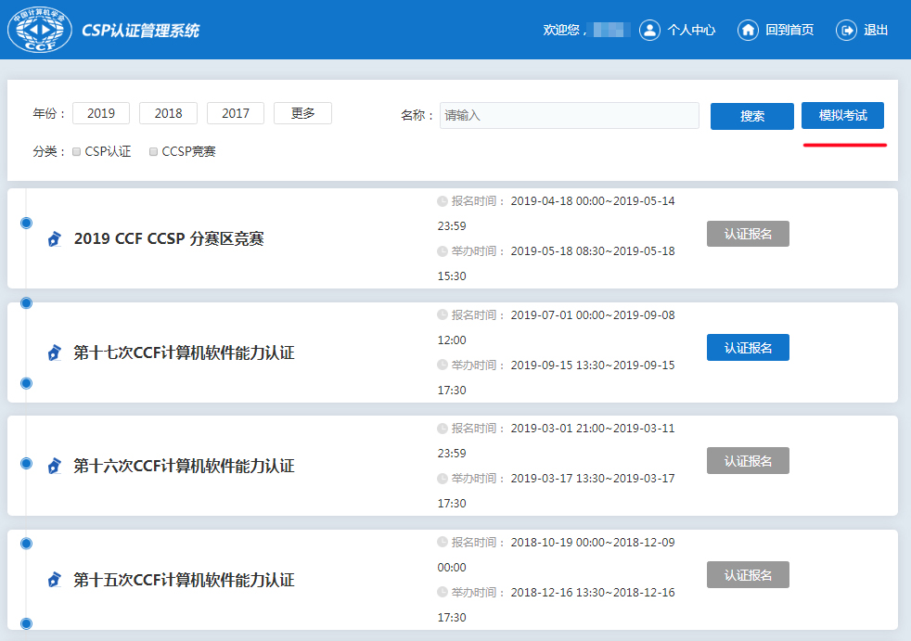Viewport: 911px width, 641px height.
Task: Register for 第十七次CCF认证 via 认证报名
Action: coord(748,348)
